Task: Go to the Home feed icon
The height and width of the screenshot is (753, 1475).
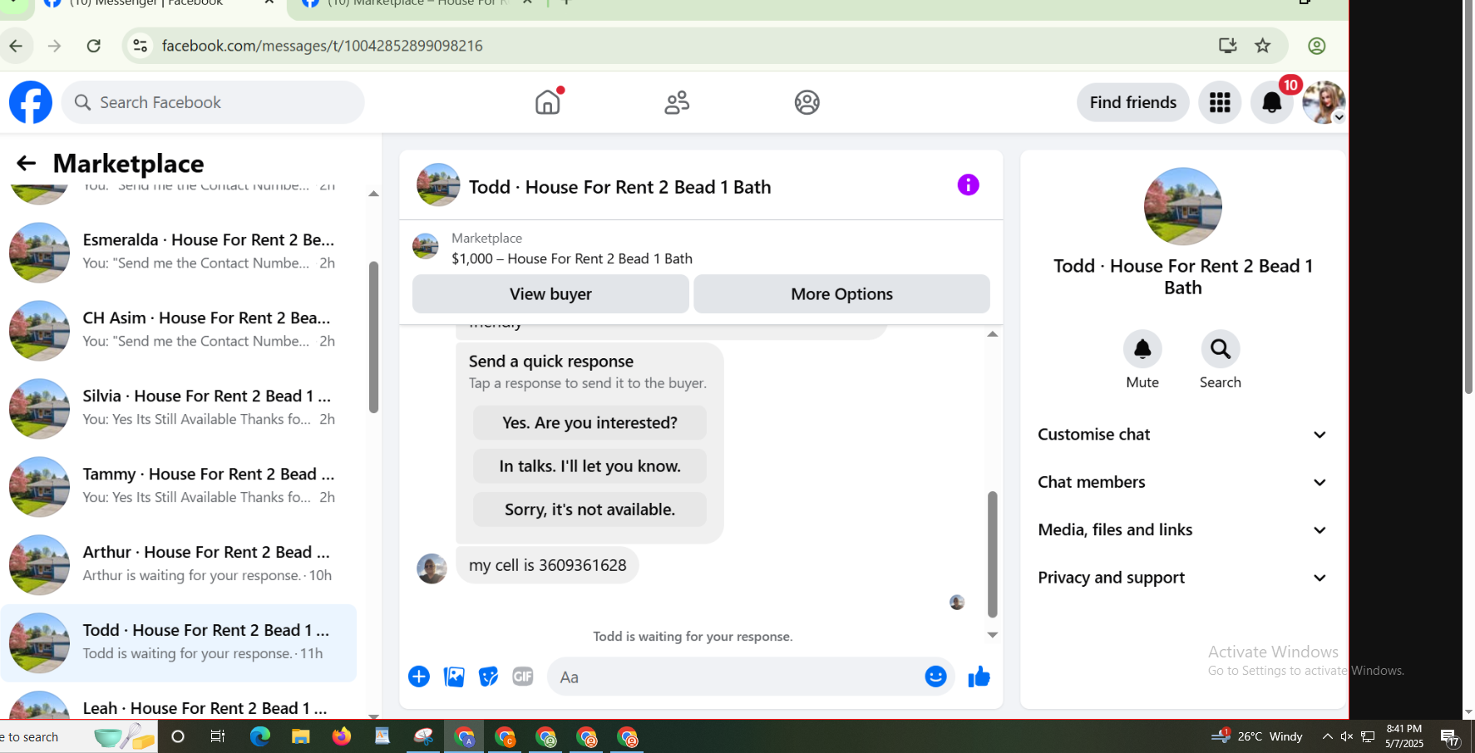Action: point(548,102)
